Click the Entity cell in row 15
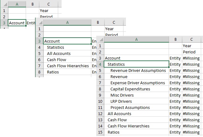Viewport: 203px width, 137px height. click(x=175, y=132)
